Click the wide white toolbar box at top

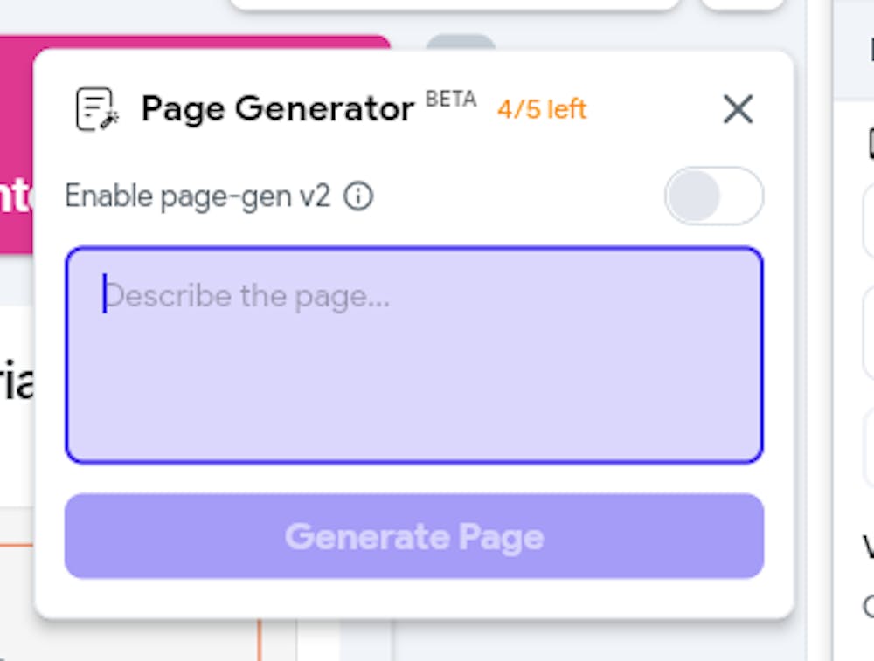click(x=454, y=4)
